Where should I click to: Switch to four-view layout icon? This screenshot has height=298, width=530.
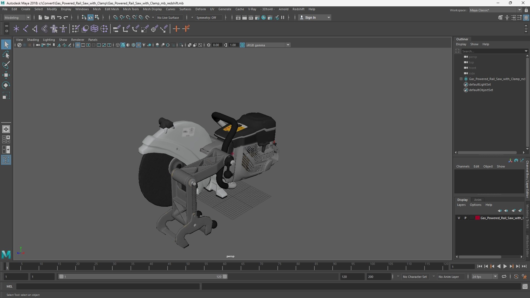tap(6, 139)
